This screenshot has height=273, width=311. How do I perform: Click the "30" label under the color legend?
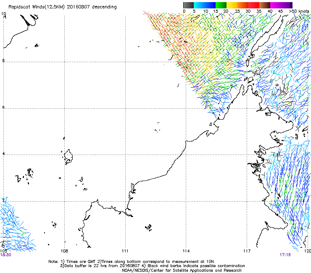pos(248,11)
